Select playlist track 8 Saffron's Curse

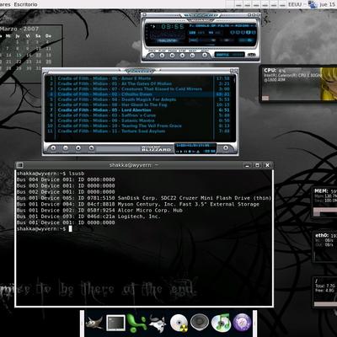(x=139, y=115)
